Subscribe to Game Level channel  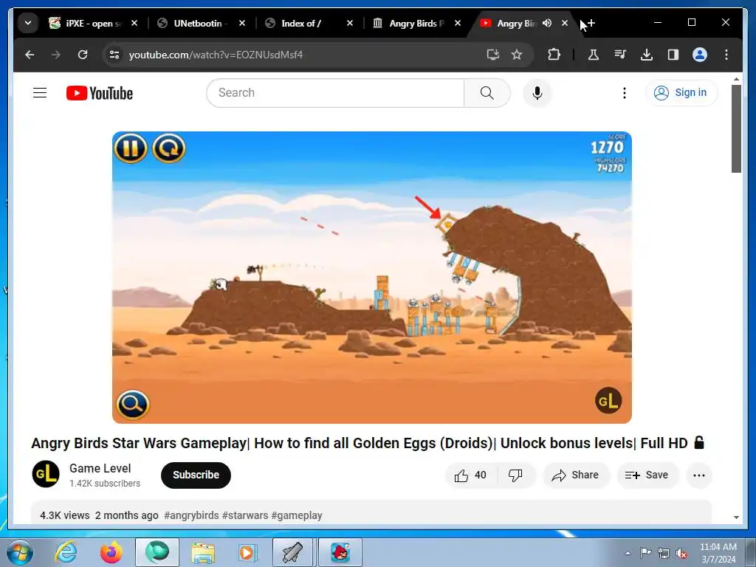pos(196,475)
